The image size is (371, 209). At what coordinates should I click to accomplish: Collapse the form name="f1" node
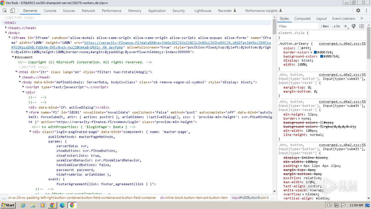coord(27,112)
